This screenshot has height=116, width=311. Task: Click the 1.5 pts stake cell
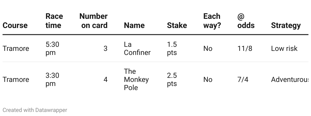[172, 48]
